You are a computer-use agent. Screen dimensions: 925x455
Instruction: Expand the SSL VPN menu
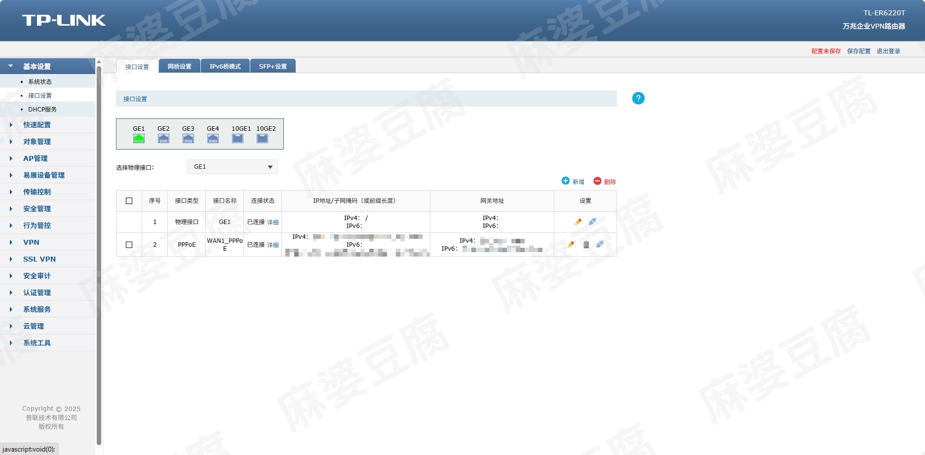coord(47,259)
